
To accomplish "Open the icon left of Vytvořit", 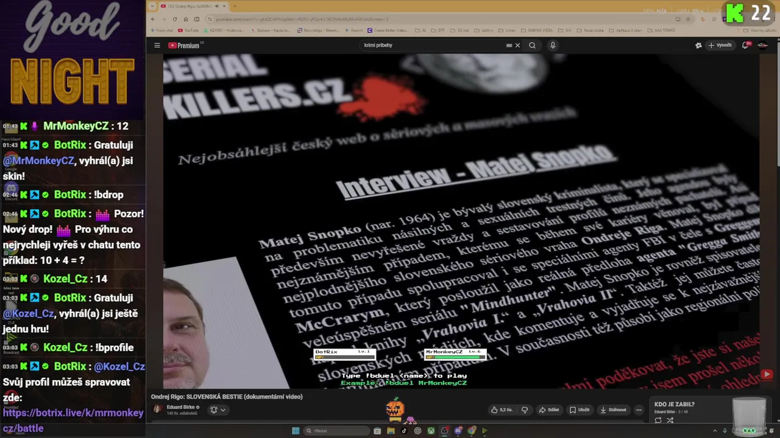I will (x=698, y=45).
